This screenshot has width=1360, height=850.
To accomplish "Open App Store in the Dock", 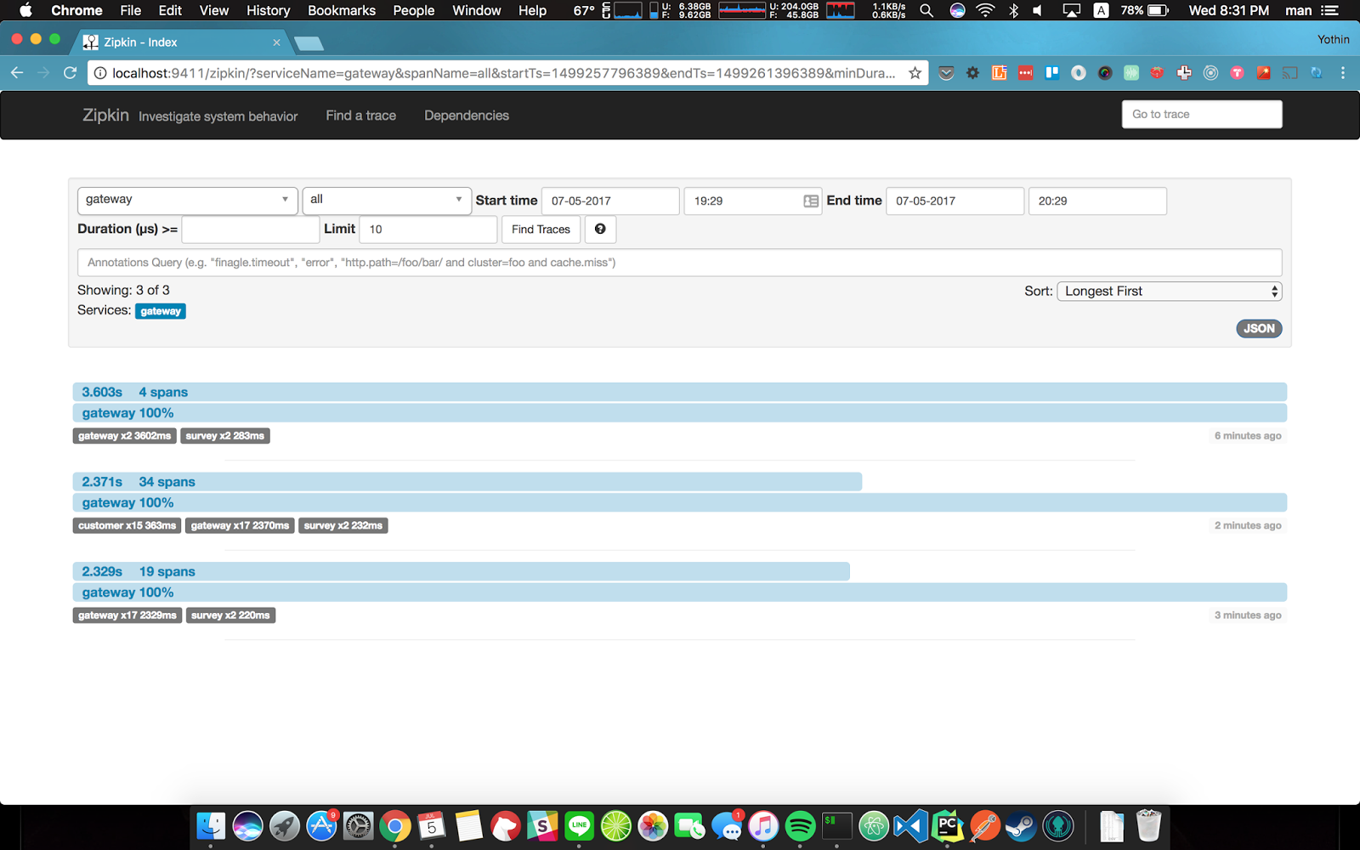I will click(x=321, y=825).
